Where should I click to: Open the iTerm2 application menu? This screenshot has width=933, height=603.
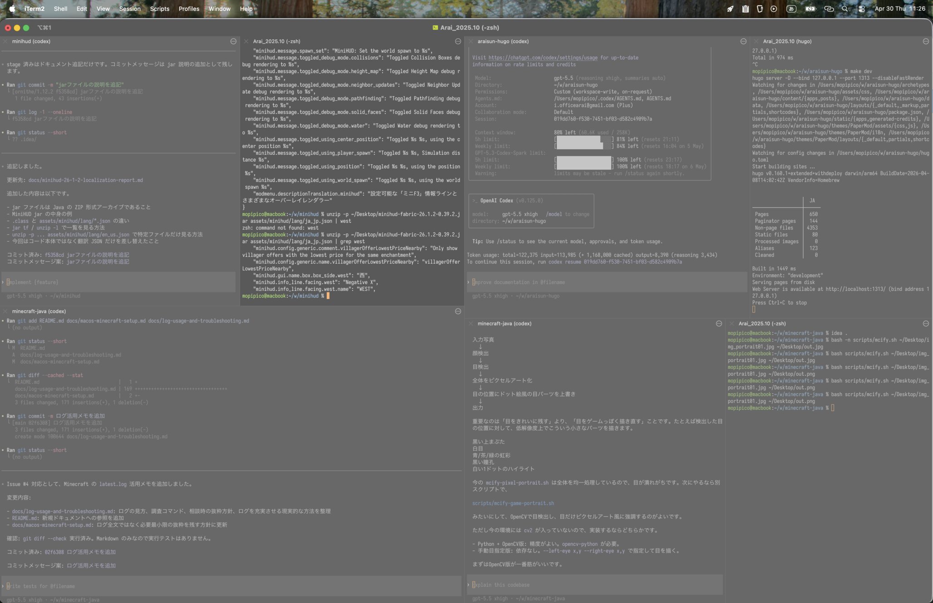click(x=34, y=9)
